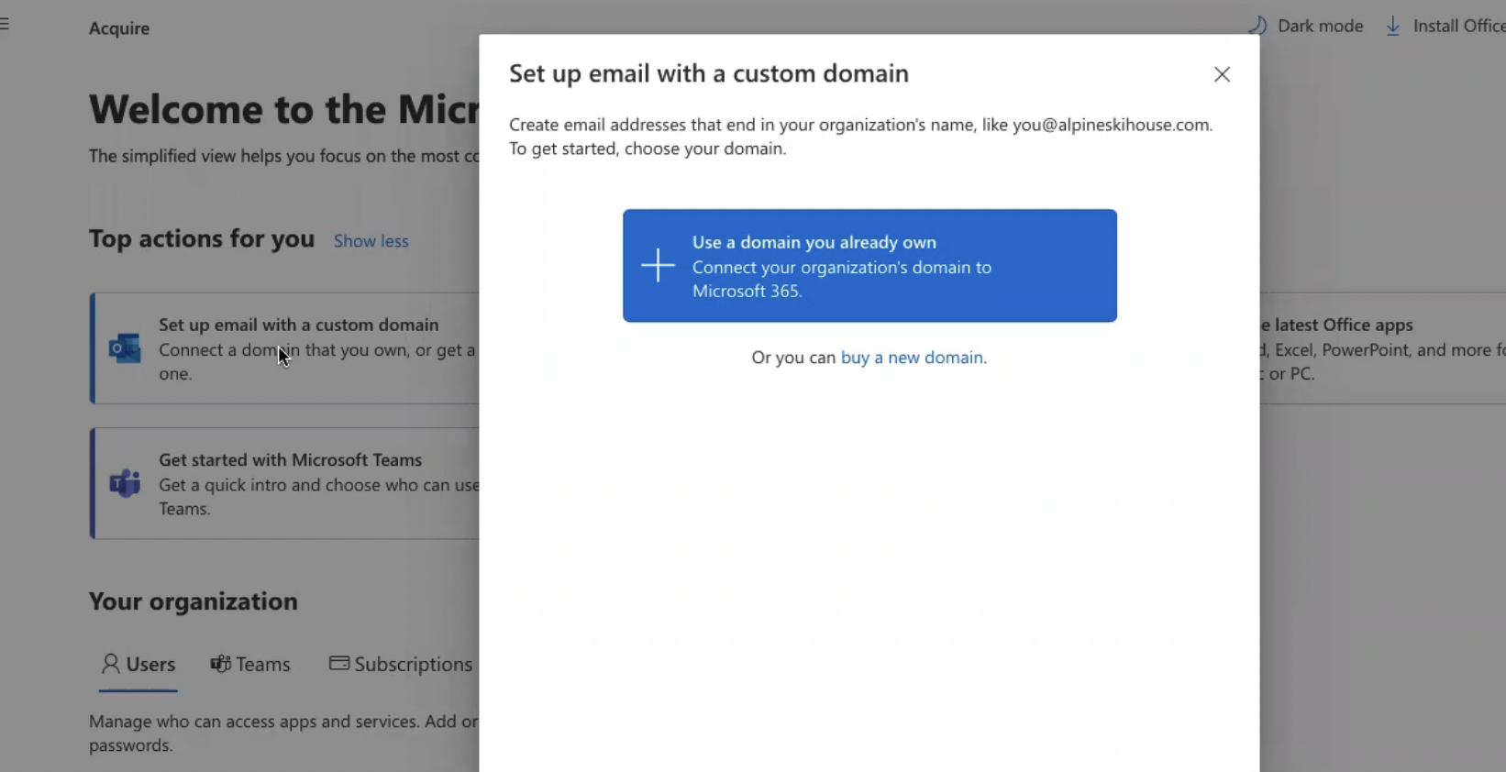Click the Install Office download icon
The height and width of the screenshot is (772, 1506).
pyautogui.click(x=1393, y=26)
